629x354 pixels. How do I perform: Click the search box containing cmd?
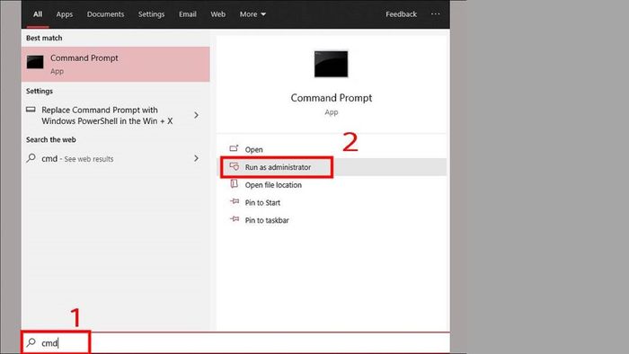[235, 343]
